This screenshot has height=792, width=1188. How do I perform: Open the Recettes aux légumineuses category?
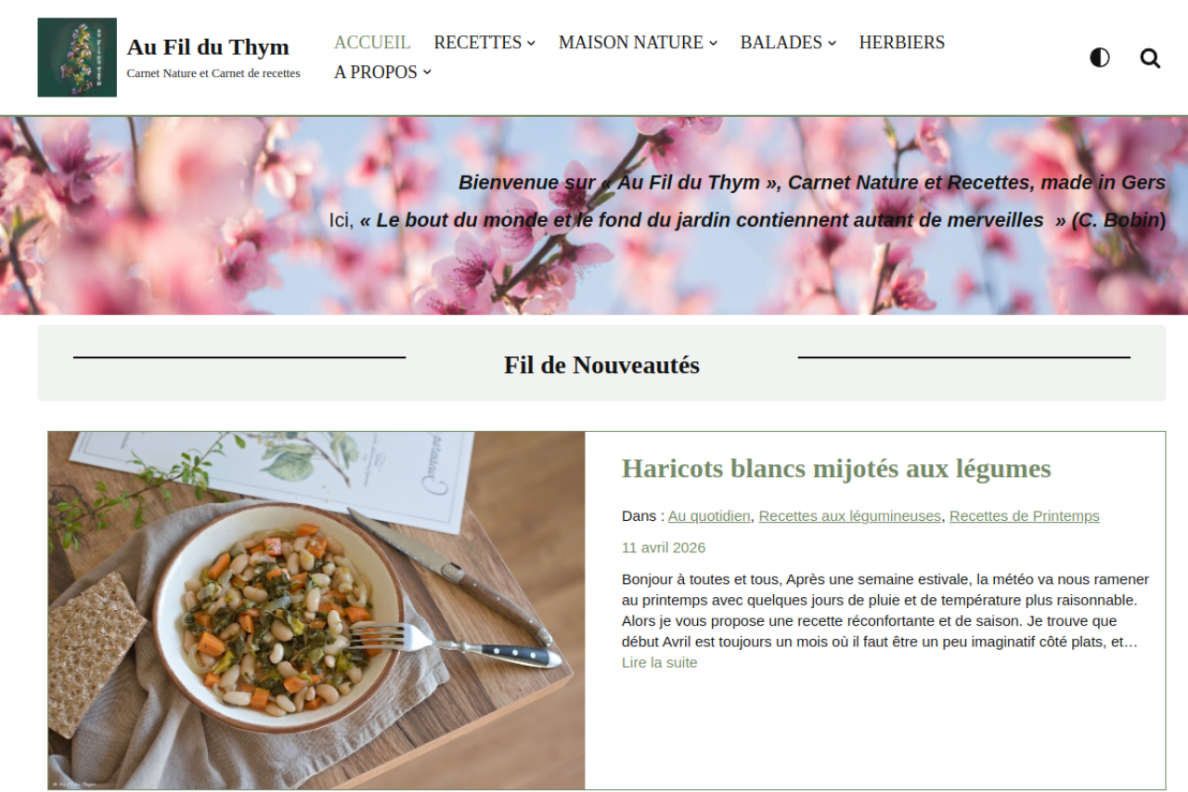(x=850, y=516)
